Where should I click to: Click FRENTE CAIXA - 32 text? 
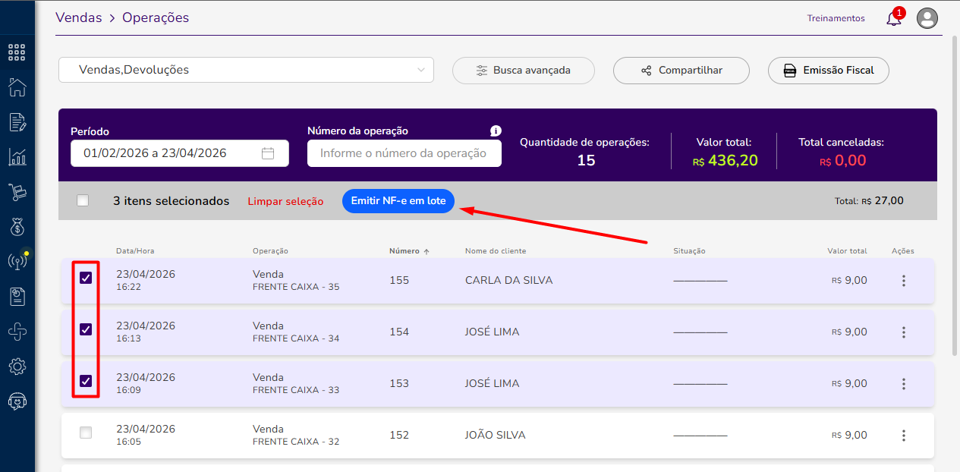[x=296, y=442]
